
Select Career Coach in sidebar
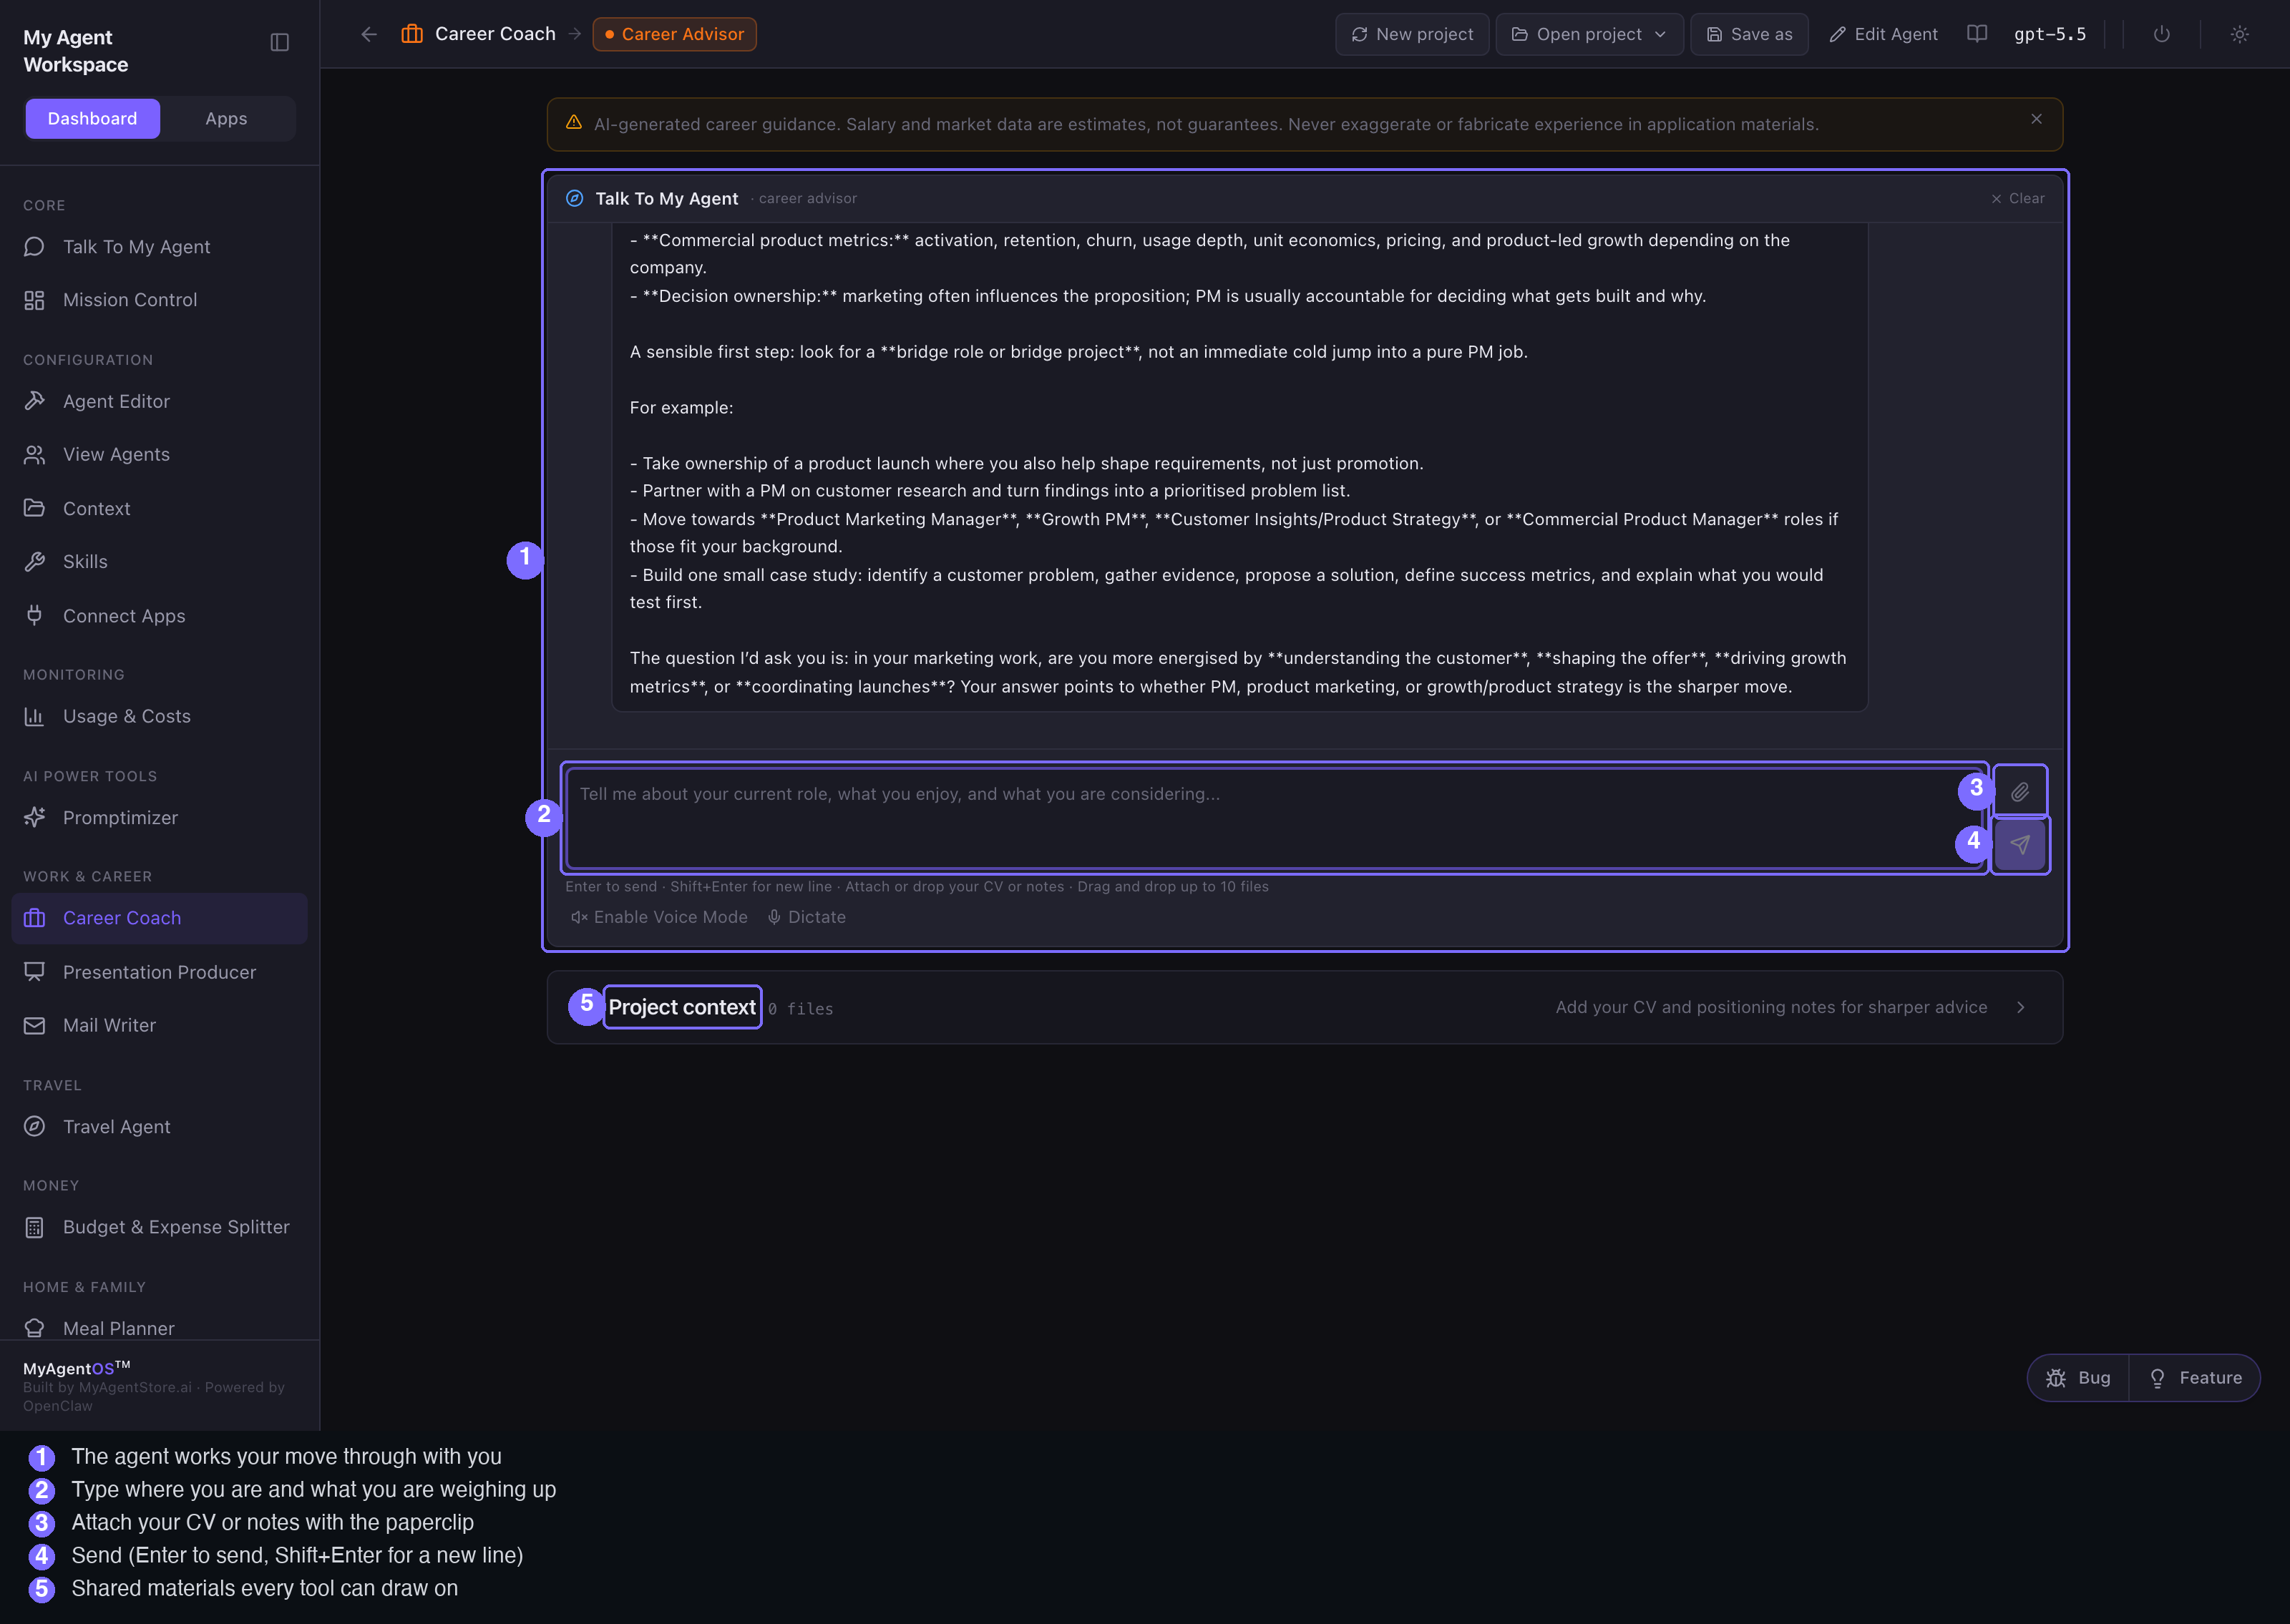(x=160, y=918)
